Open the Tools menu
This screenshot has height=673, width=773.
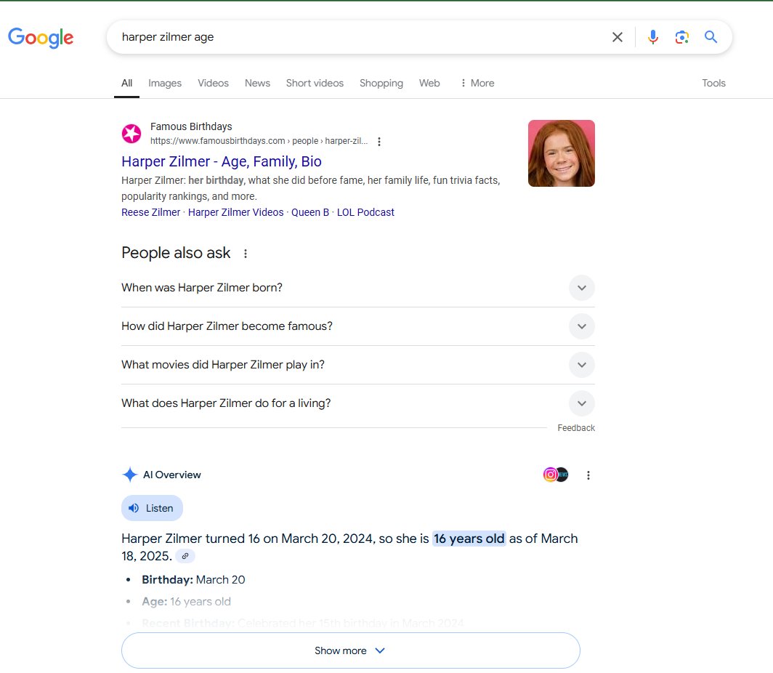click(x=713, y=83)
